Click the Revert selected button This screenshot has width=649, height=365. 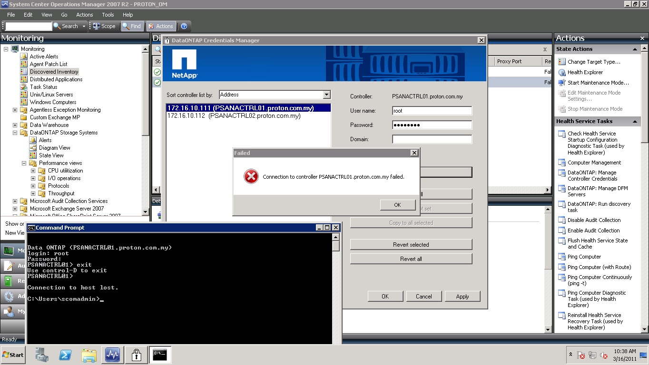[x=411, y=245]
